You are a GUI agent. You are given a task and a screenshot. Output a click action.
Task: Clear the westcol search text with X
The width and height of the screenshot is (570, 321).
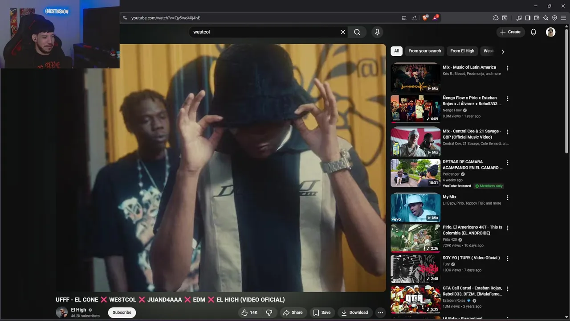click(x=343, y=32)
